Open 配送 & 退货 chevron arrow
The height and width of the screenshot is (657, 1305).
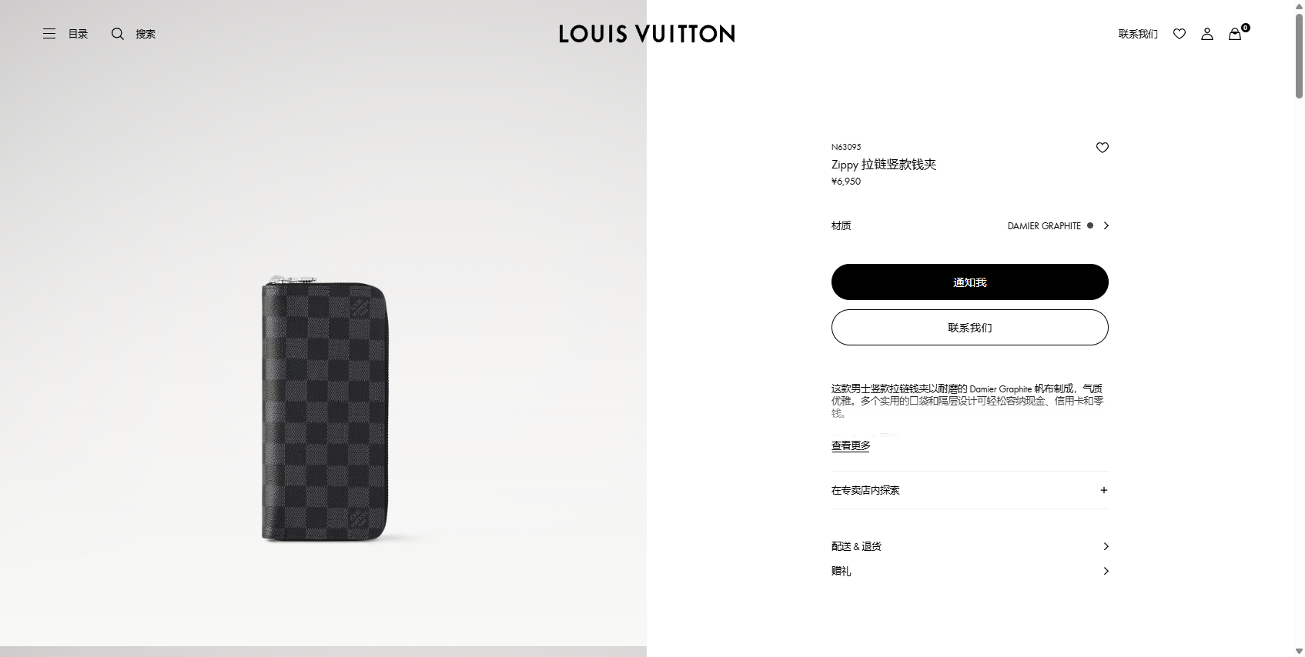click(x=1106, y=546)
